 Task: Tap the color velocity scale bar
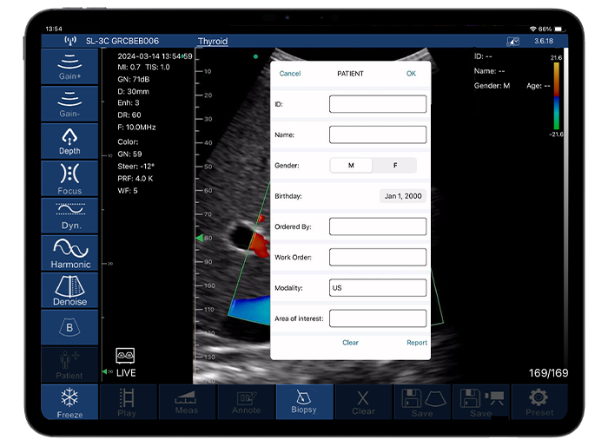click(557, 95)
